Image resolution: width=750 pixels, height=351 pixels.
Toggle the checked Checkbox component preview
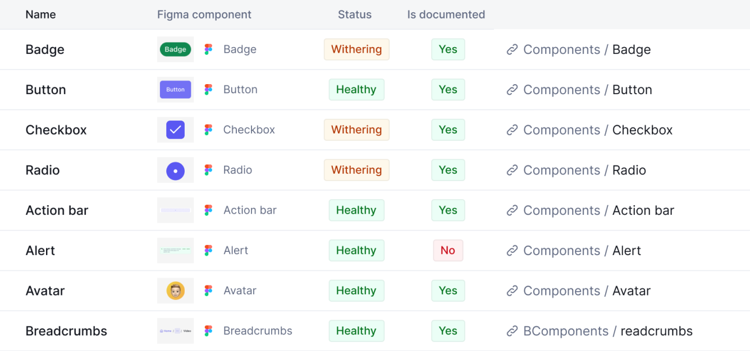(x=175, y=130)
